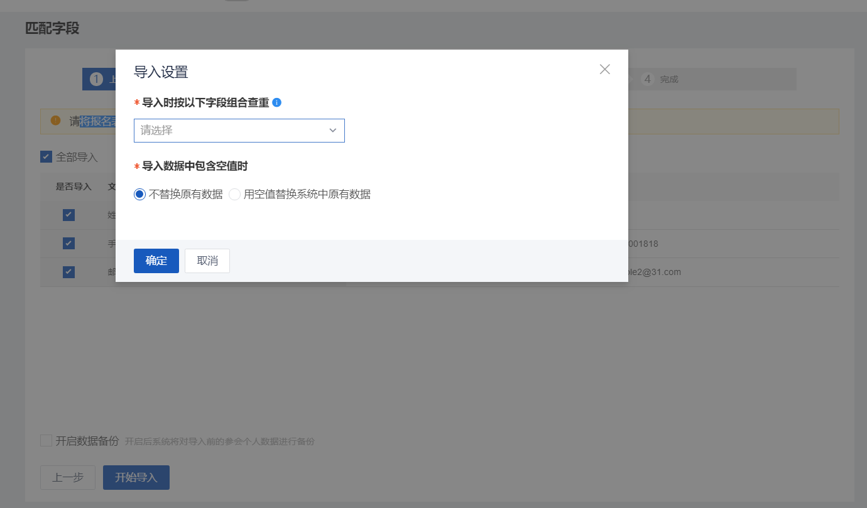Confirm with the 确定 button
Viewport: 867px width, 508px height.
tap(156, 261)
